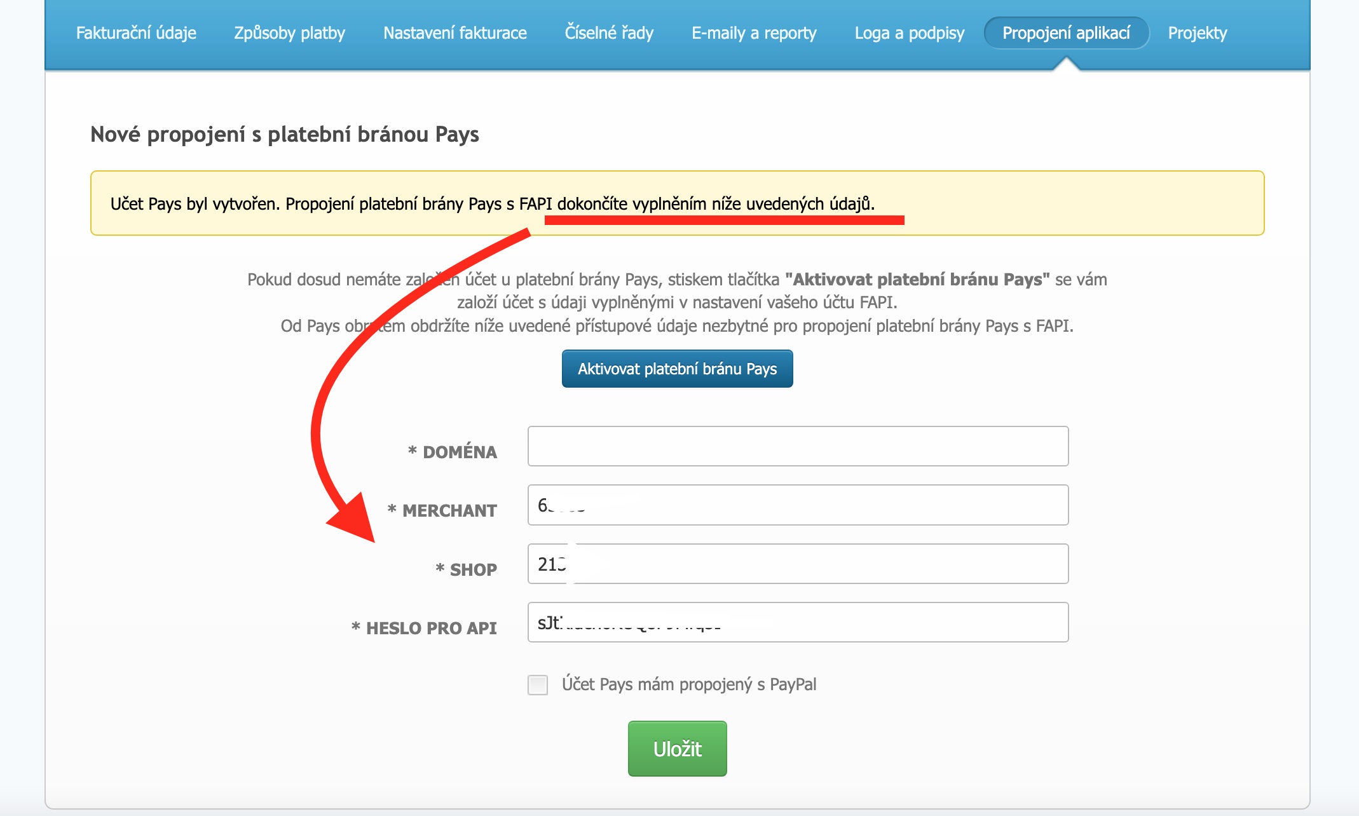Open the Fakturační údaje tab

(x=136, y=33)
